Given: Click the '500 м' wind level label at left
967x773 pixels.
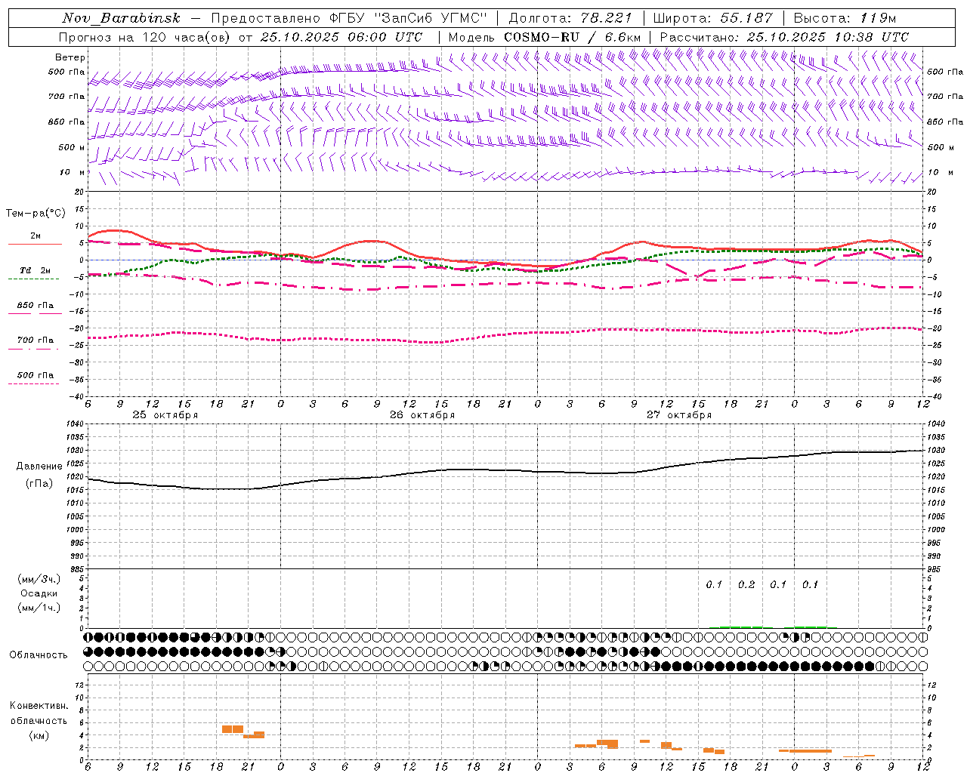Looking at the screenshot, I should (72, 147).
